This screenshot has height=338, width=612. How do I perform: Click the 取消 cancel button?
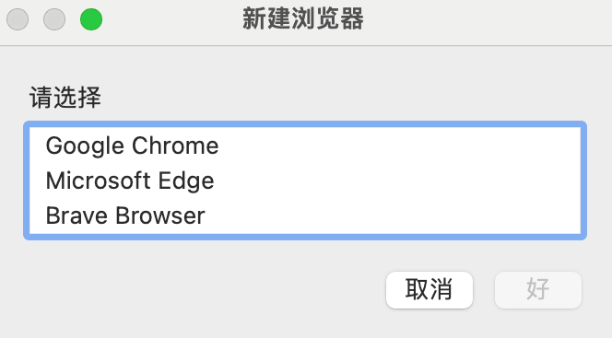430,290
